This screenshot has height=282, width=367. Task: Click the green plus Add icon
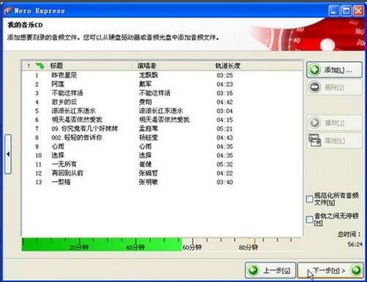point(314,70)
